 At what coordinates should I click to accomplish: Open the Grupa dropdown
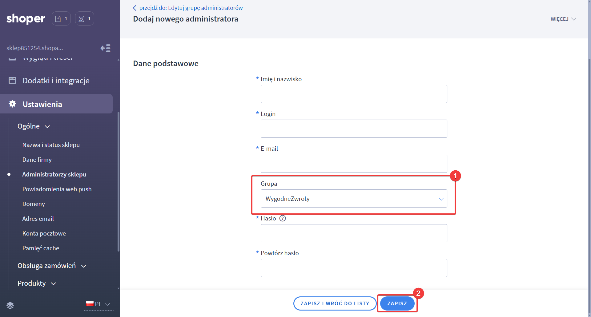[353, 199]
